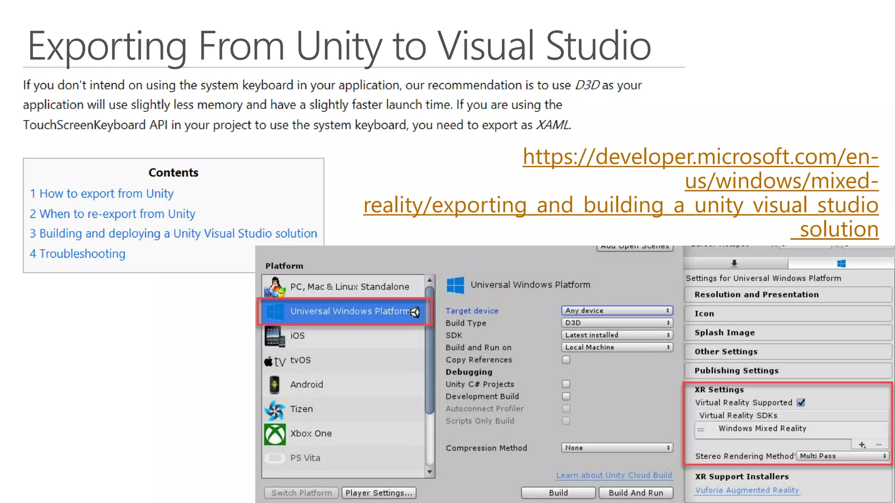Expand Stereo Rendering Method Multi Pass dropdown
895x503 pixels.
pos(843,456)
